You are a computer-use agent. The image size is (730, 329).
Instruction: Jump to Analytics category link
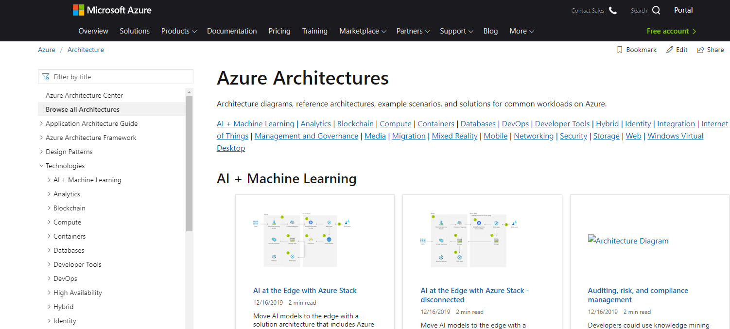point(316,124)
